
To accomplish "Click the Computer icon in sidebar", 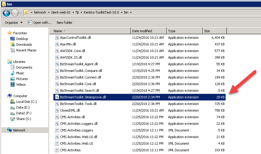I will point(10,96).
